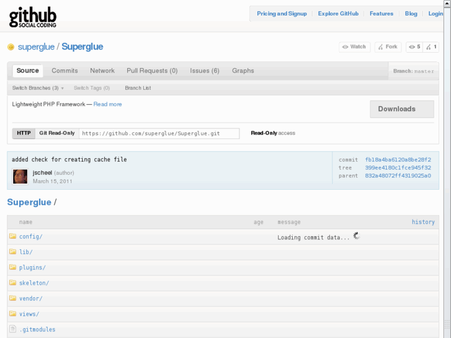Open the superglue user profile link

point(36,47)
